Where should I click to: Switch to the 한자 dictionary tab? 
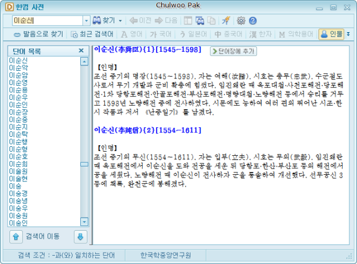[261, 34]
